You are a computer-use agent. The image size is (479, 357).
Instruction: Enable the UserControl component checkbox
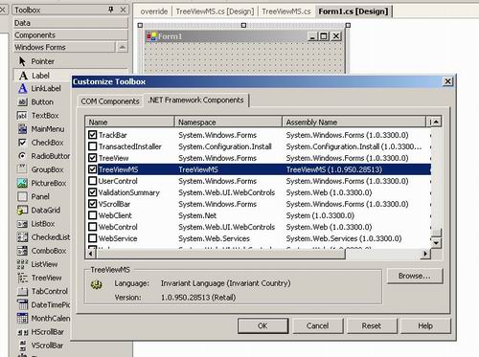93,181
